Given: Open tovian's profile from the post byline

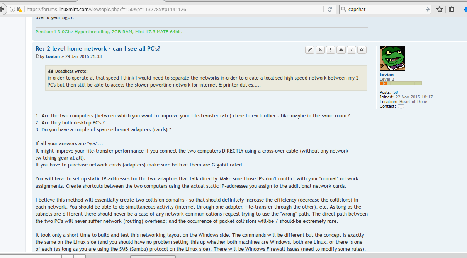Looking at the screenshot, I should point(53,56).
